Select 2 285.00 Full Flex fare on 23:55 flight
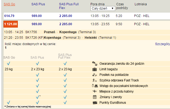The image size is (170, 109). (x=66, y=24)
